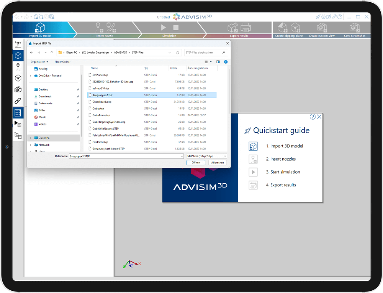This screenshot has width=383, height=293.
Task: Click the Import 3D model cube icon
Action: pos(40,27)
